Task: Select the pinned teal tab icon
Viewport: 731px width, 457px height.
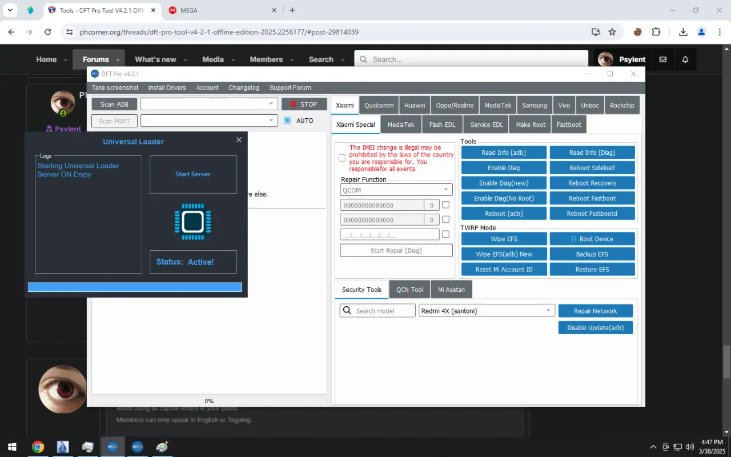Action: pos(30,10)
